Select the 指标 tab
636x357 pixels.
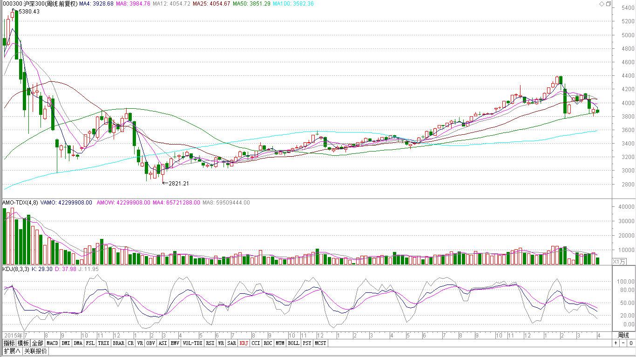(x=9, y=343)
